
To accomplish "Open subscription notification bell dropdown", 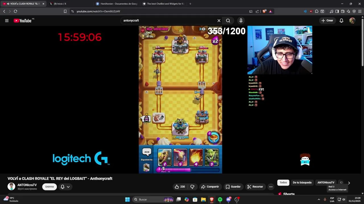I will 65,187.
